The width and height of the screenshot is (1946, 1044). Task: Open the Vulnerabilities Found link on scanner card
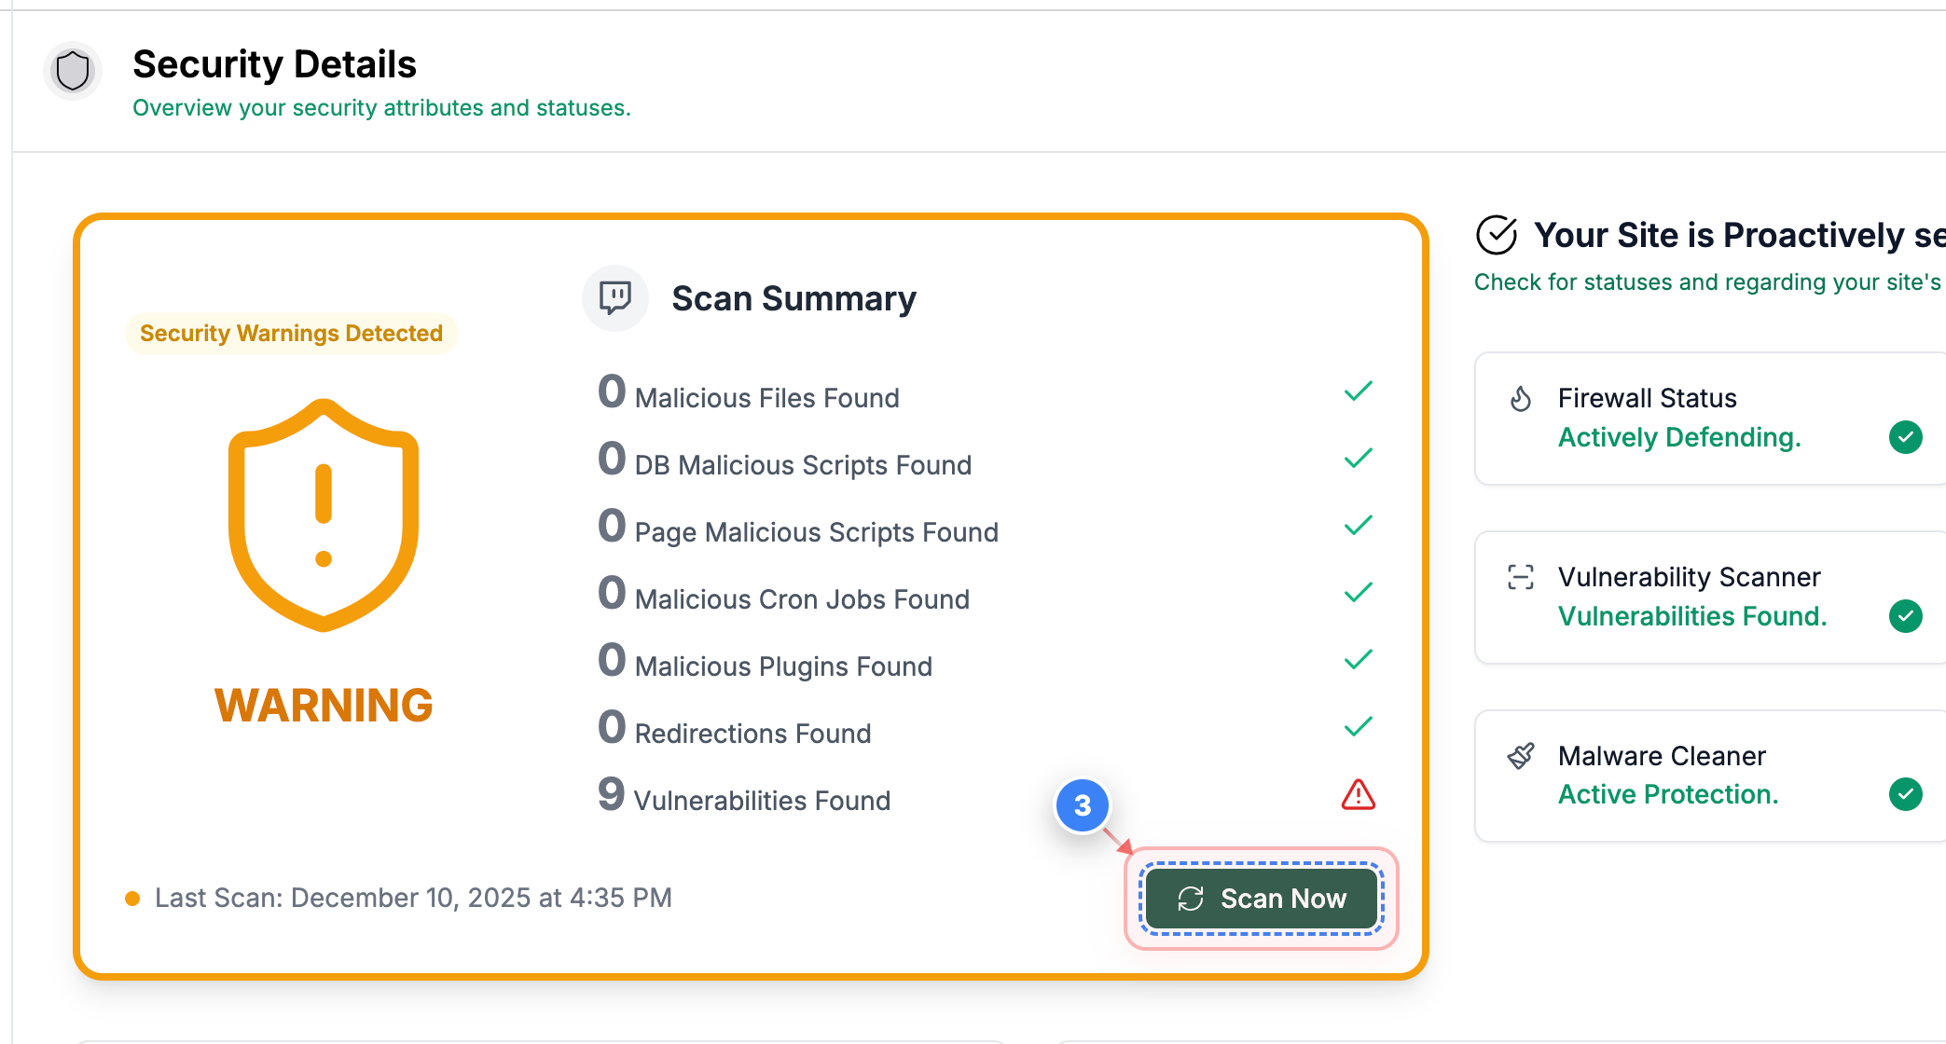point(1692,615)
